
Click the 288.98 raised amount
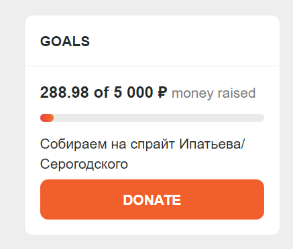(x=64, y=92)
